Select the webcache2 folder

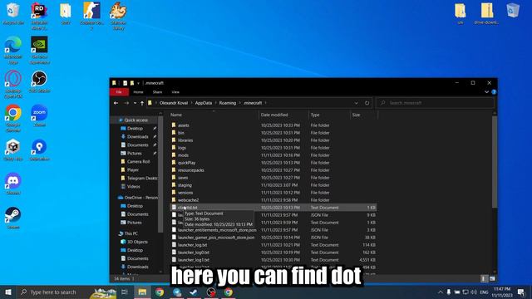point(189,200)
